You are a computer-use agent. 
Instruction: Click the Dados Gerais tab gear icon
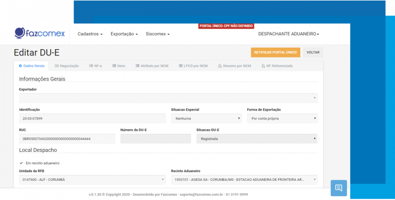(x=20, y=65)
